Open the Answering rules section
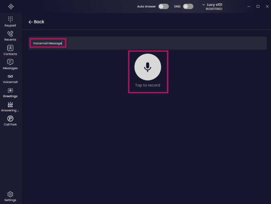This screenshot has width=271, height=204. pos(10,107)
